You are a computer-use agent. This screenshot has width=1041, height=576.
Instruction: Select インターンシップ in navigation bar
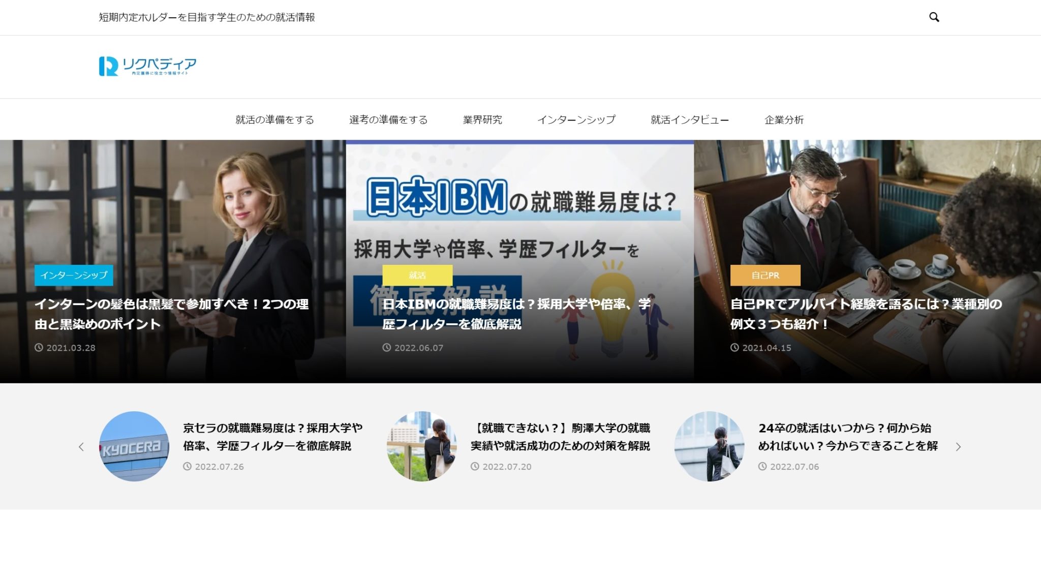tap(576, 120)
